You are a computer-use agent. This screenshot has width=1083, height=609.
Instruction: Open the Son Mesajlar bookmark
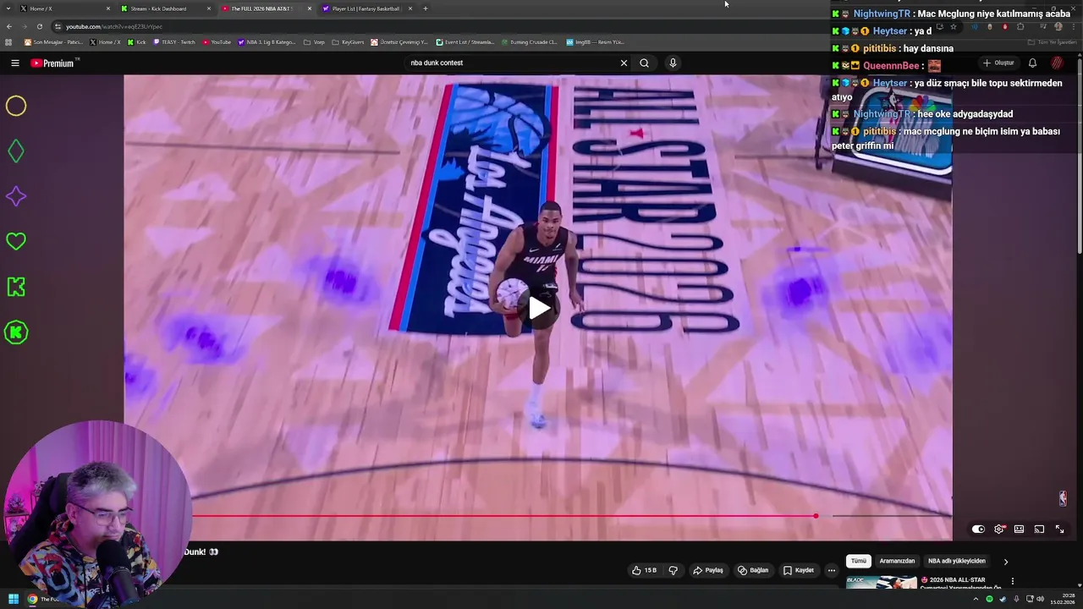pos(53,42)
